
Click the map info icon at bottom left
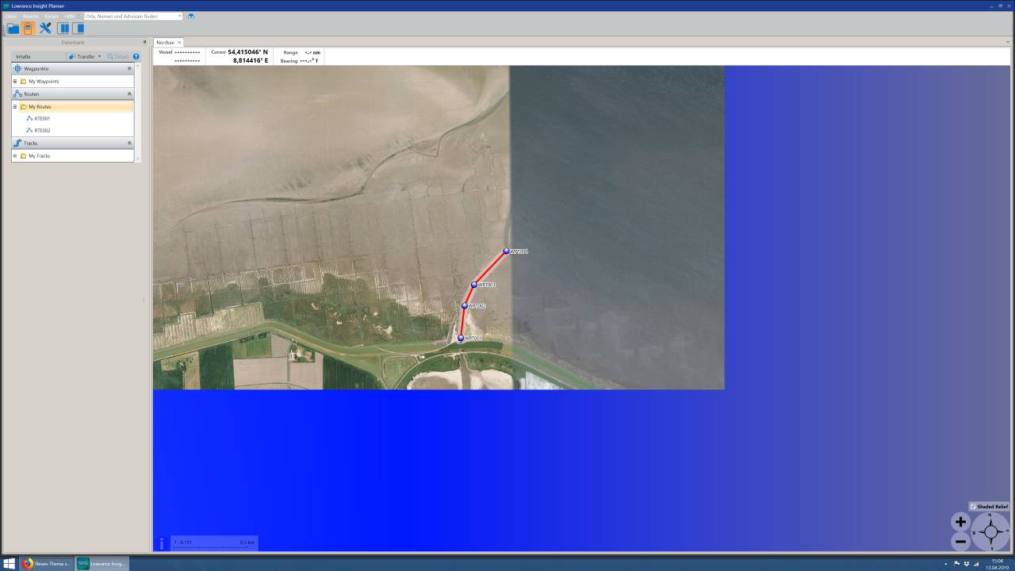(162, 543)
